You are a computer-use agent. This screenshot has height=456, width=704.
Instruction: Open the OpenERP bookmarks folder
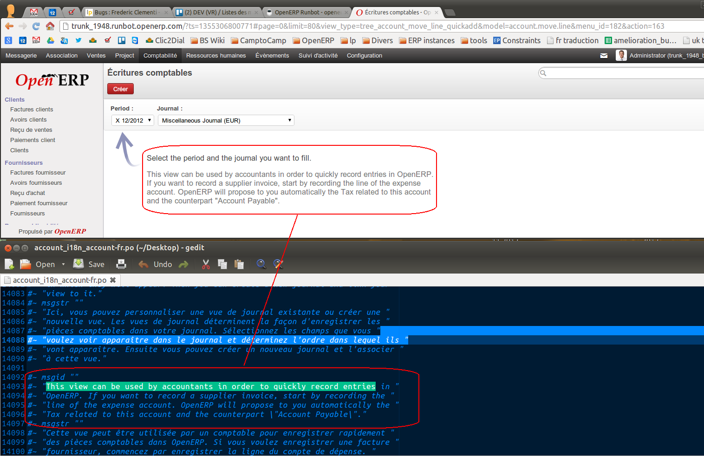click(x=313, y=40)
